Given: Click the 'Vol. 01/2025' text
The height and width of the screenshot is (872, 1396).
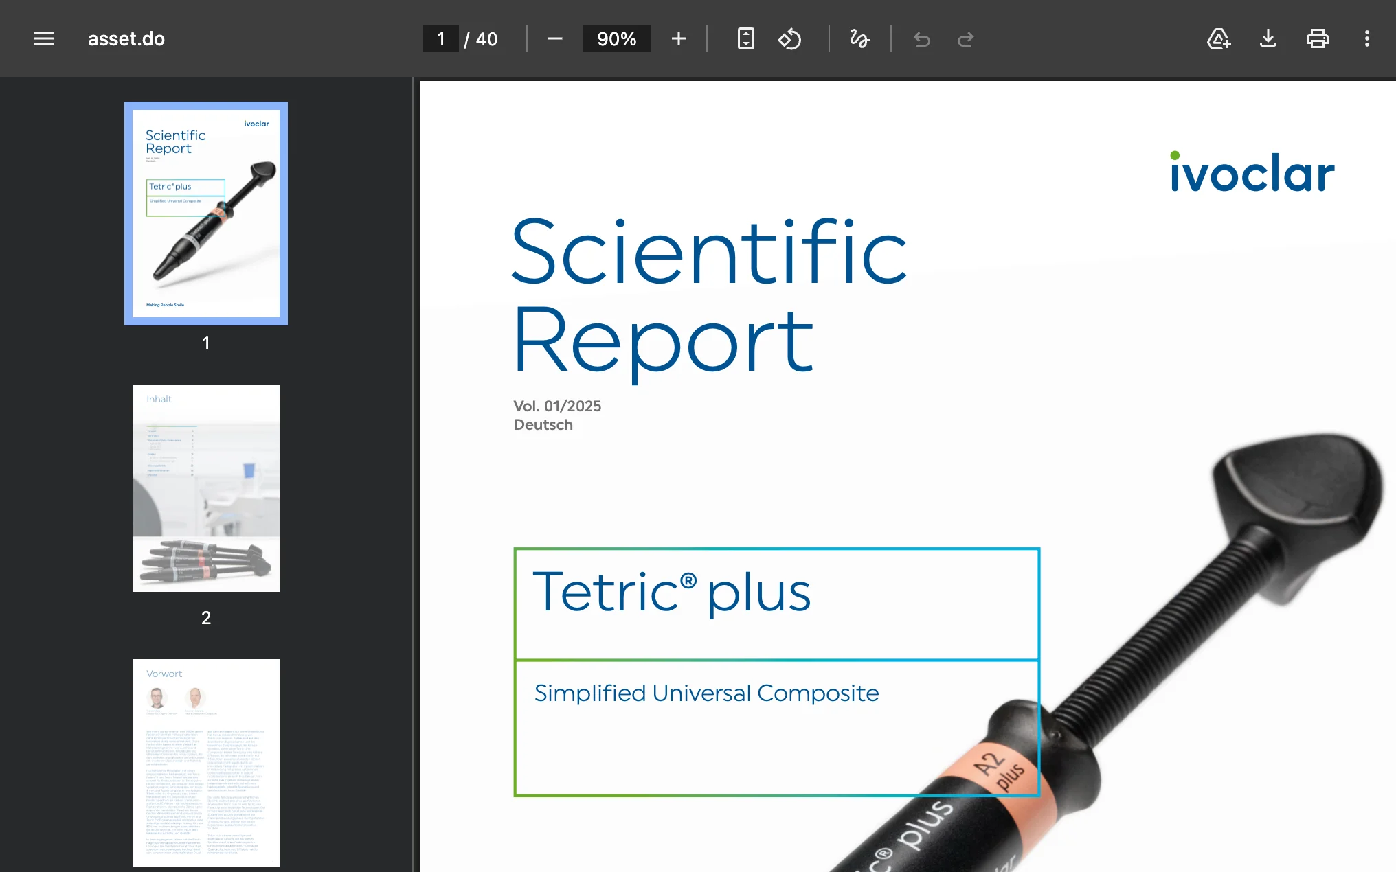Looking at the screenshot, I should [557, 406].
